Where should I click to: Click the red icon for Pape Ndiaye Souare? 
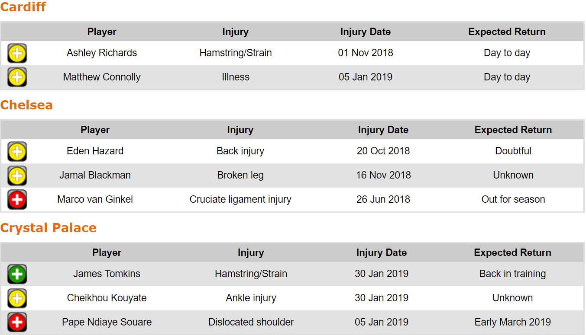[x=17, y=322]
